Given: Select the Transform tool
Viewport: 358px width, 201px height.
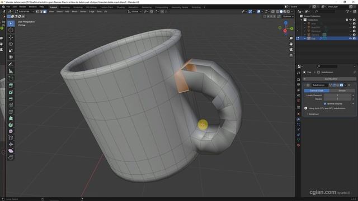Looking at the screenshot, I should point(11,57).
